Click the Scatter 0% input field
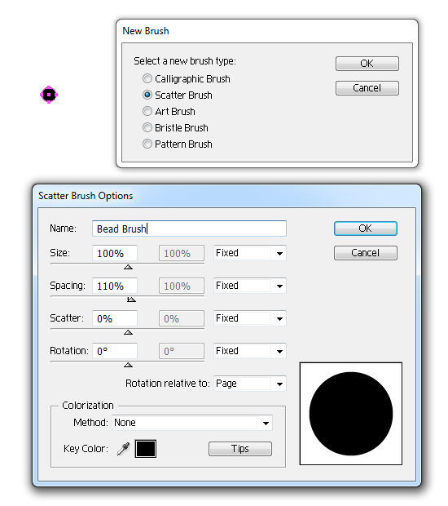 [115, 318]
